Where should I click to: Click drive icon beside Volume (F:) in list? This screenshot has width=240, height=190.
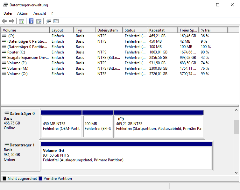click(4, 63)
